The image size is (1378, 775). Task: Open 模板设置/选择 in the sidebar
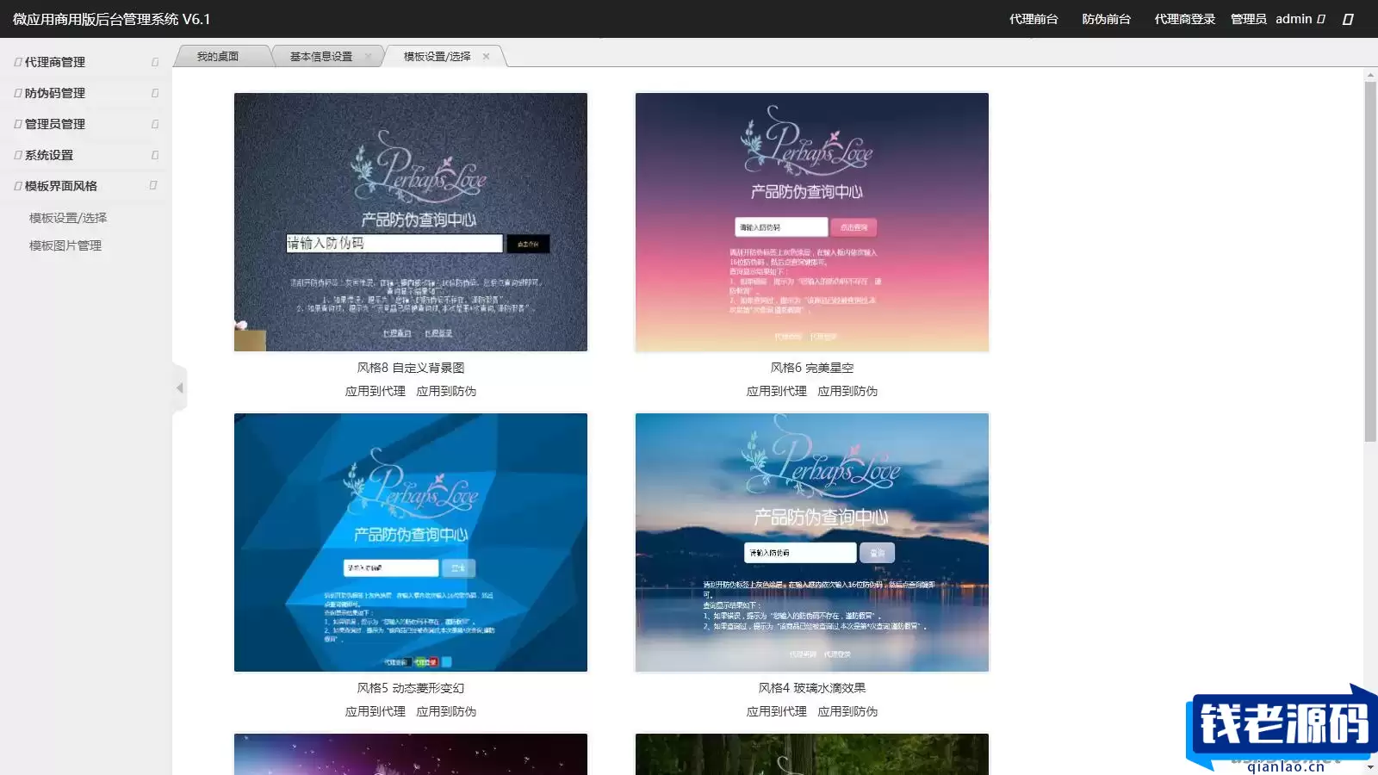coord(68,218)
